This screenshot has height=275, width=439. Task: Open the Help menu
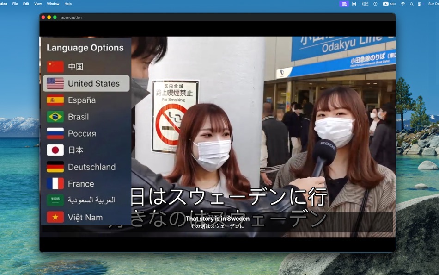click(x=67, y=4)
